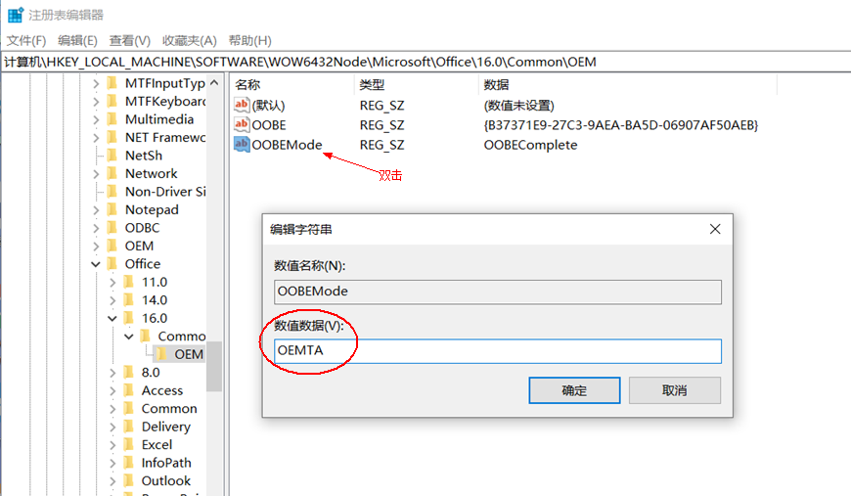
Task: Click the Registry Editor title bar icon
Action: click(15, 15)
